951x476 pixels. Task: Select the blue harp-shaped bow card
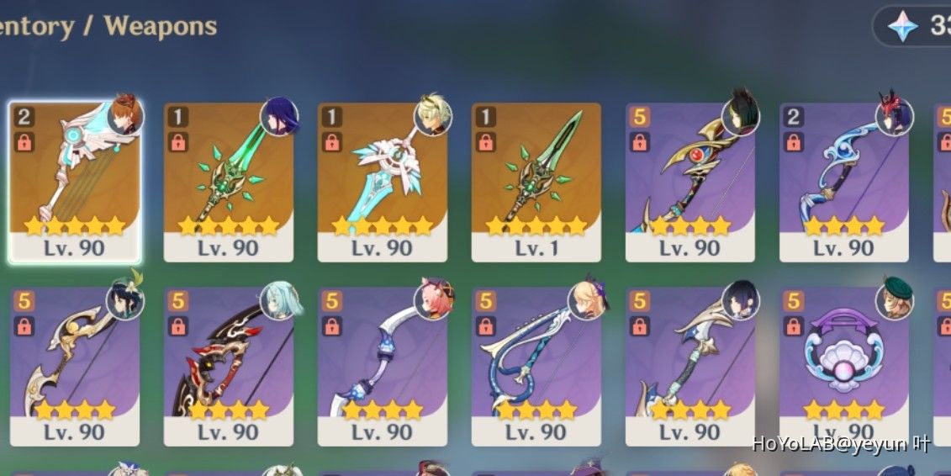tap(536, 366)
